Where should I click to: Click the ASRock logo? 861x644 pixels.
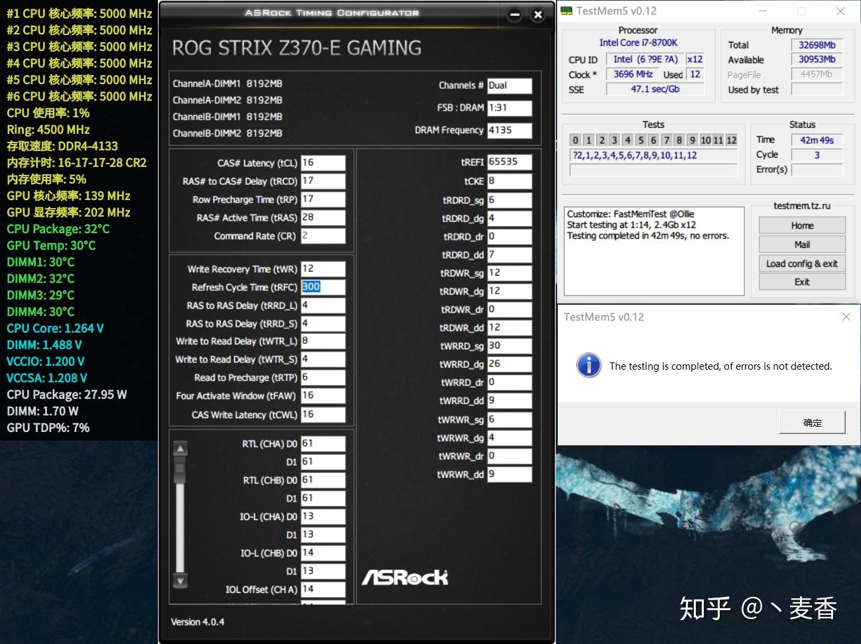pos(405,577)
